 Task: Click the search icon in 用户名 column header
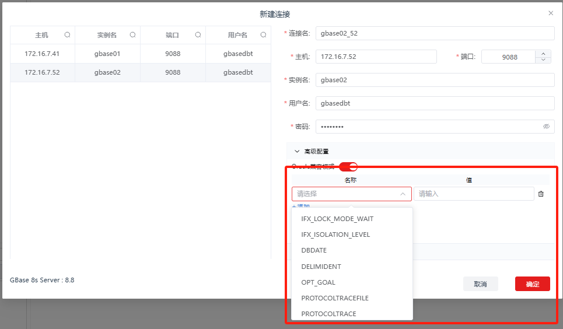264,35
